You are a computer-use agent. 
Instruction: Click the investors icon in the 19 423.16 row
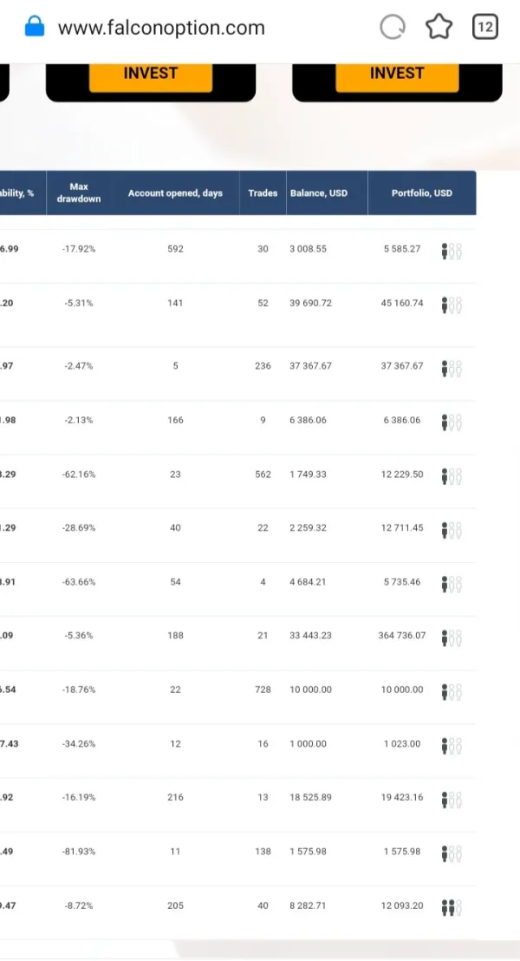pos(452,799)
